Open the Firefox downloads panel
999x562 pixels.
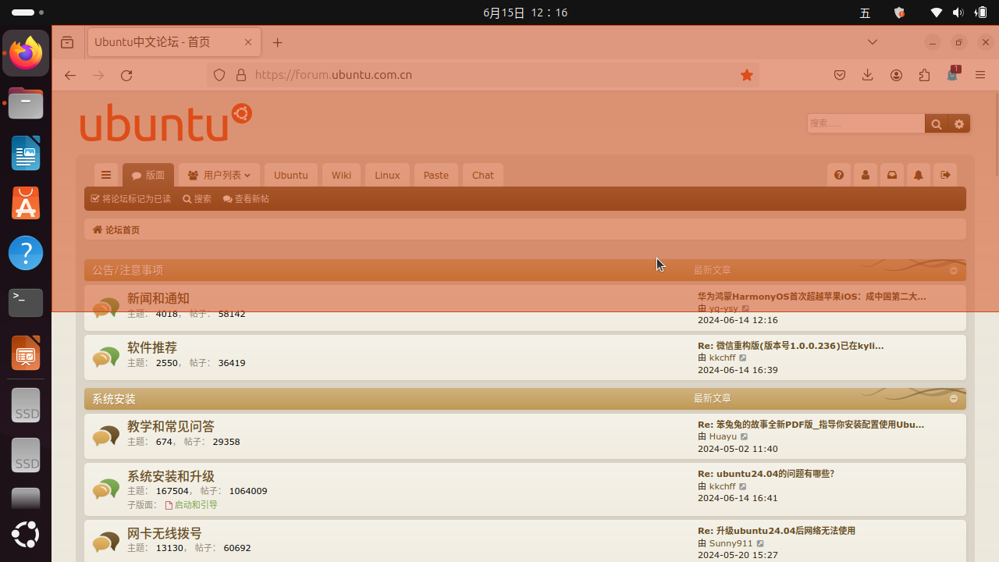[x=867, y=75]
